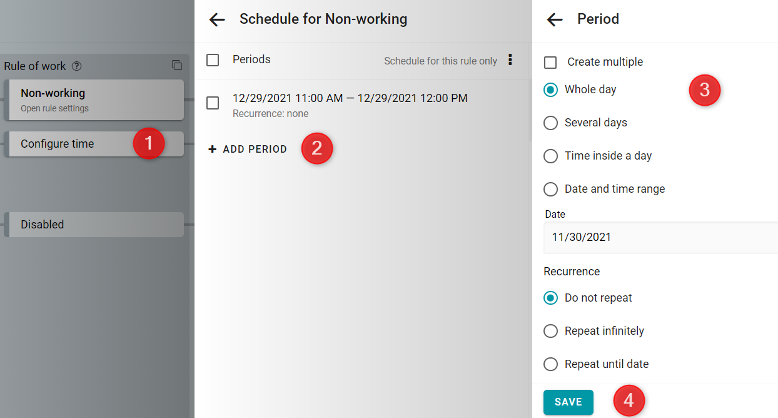Select all with the Periods header checkbox

click(x=213, y=60)
